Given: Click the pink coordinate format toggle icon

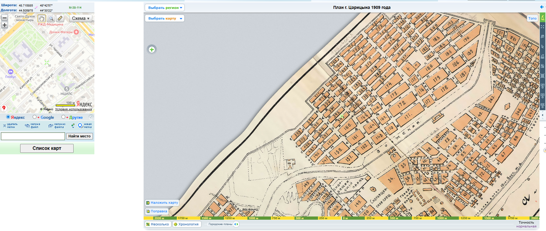Looking at the screenshot, I should tap(36, 7).
